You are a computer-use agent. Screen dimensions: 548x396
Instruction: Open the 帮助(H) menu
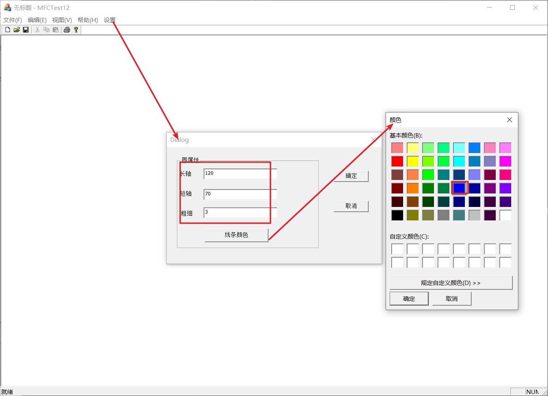coord(88,20)
